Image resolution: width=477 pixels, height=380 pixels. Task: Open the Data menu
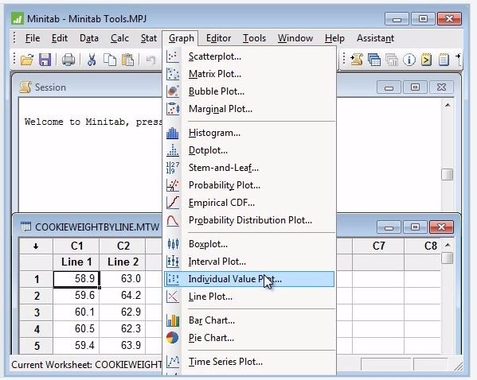(x=89, y=38)
